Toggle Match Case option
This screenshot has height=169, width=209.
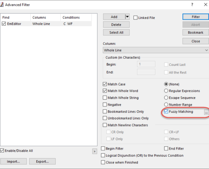coord(105,84)
